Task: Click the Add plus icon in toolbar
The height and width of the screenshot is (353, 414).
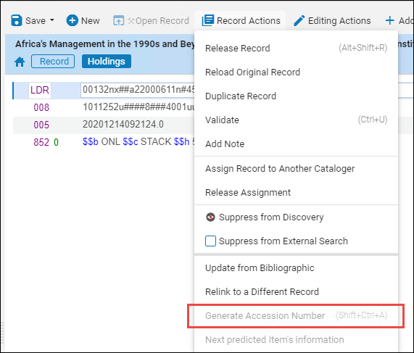Action: pos(389,20)
